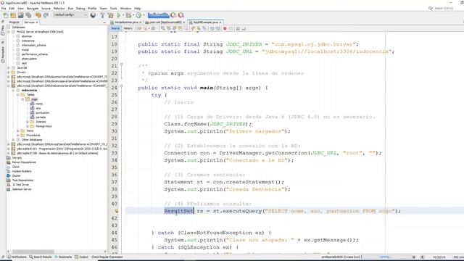
Task: Click the Docker service icon
Action: 9,175
